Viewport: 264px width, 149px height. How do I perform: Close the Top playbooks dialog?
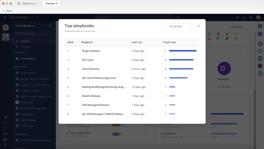click(x=198, y=26)
